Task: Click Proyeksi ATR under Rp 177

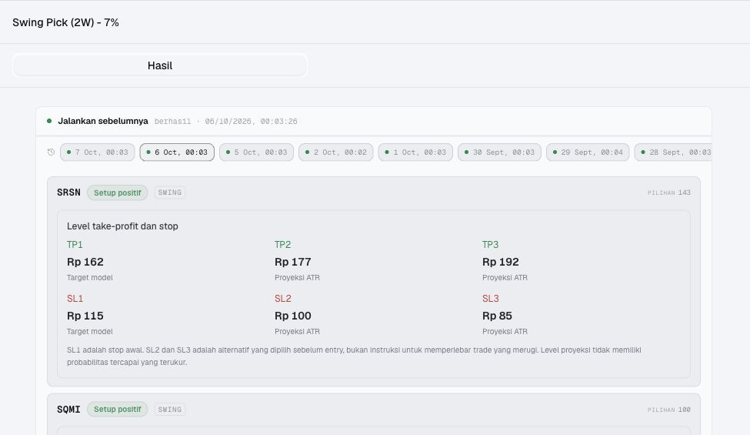Action: coord(297,278)
